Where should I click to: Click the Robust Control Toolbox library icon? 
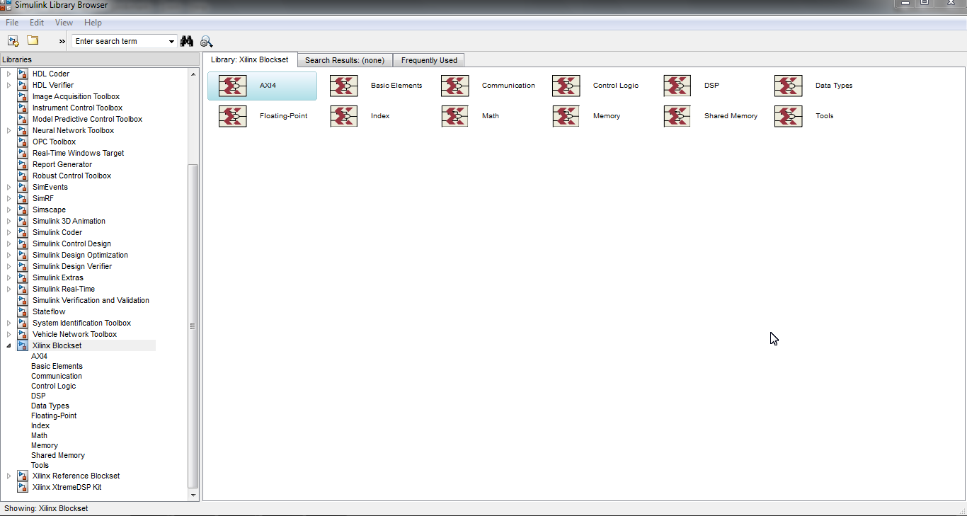pos(23,176)
